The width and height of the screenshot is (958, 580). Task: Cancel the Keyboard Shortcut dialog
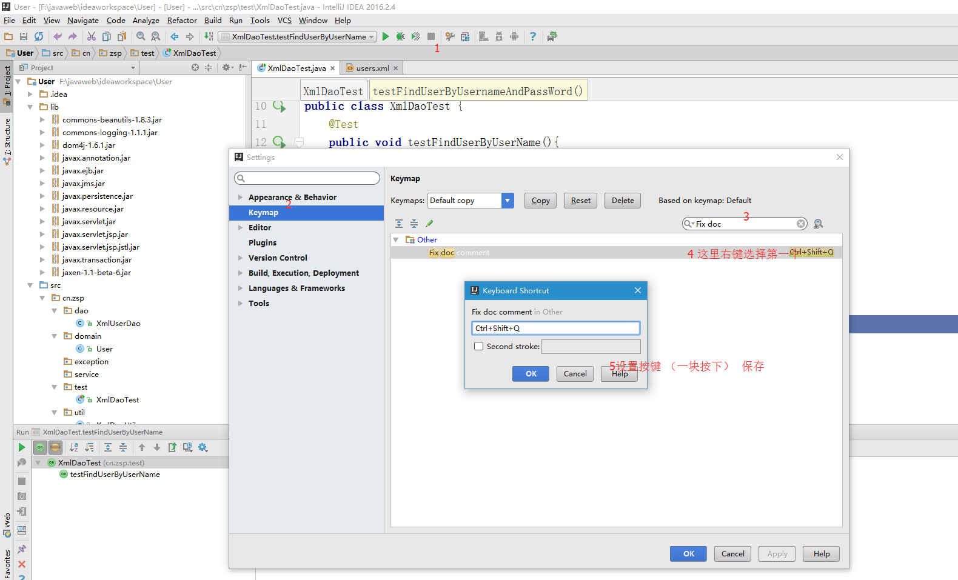(575, 374)
